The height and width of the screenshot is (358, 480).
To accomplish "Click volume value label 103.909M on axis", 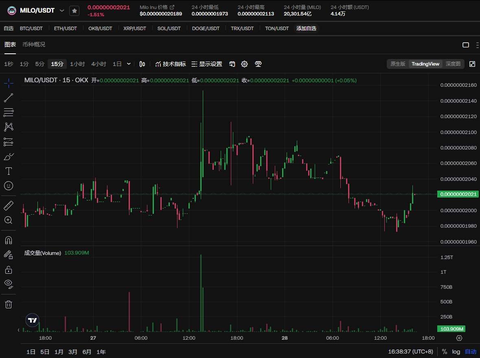I will click(x=451, y=329).
